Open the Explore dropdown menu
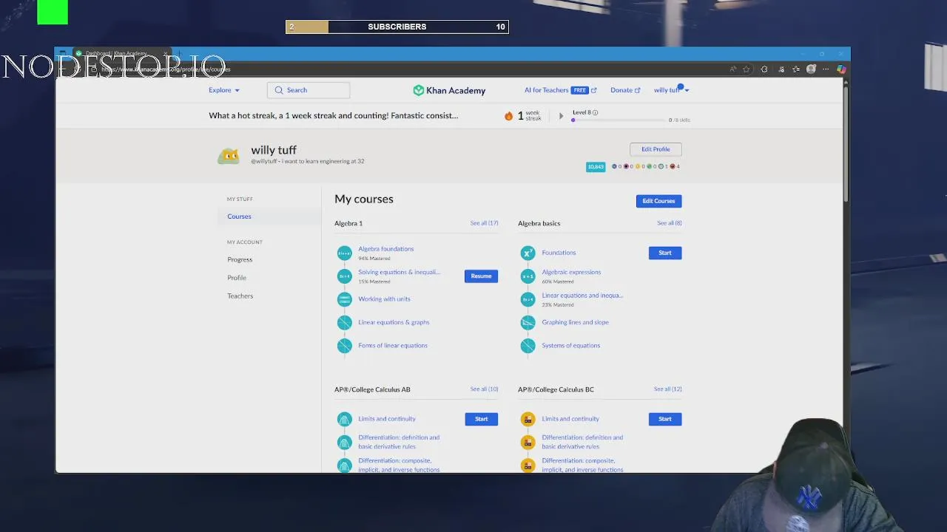This screenshot has height=532, width=947. tap(223, 90)
